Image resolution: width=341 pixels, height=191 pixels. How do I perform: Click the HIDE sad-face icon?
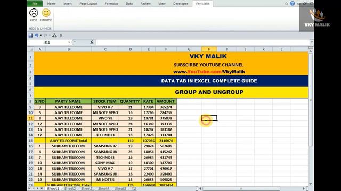pyautogui.click(x=34, y=13)
